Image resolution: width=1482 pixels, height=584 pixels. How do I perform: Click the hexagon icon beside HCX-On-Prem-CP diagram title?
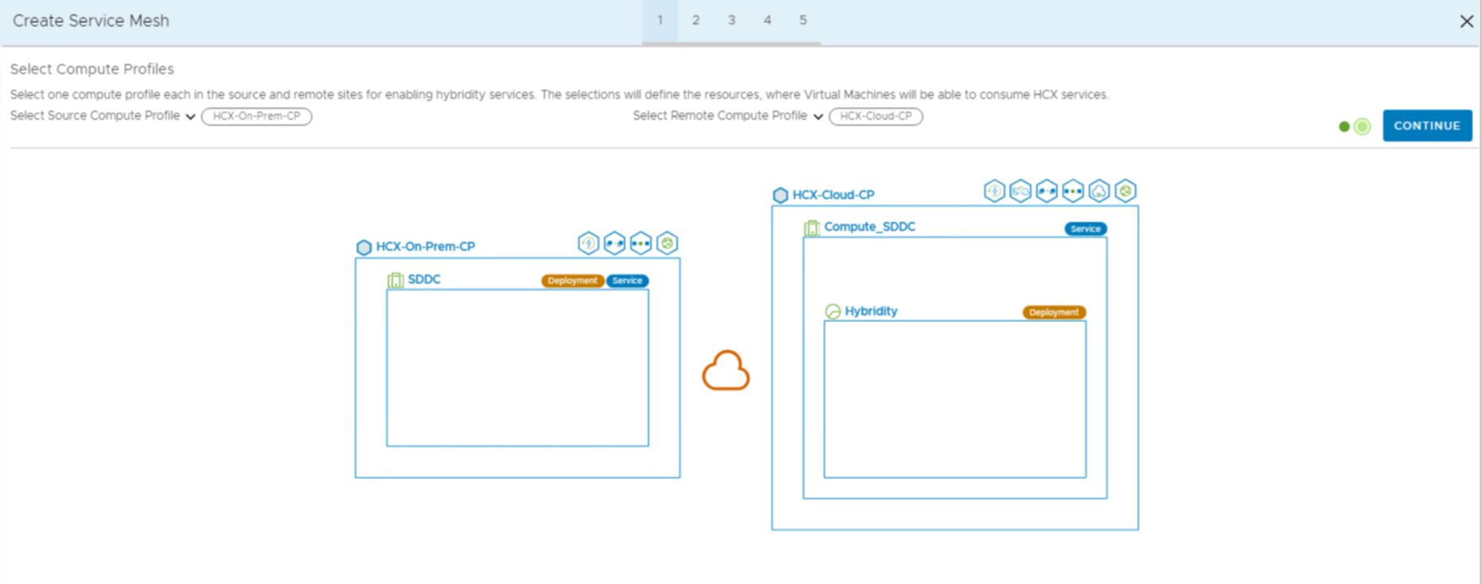(364, 247)
